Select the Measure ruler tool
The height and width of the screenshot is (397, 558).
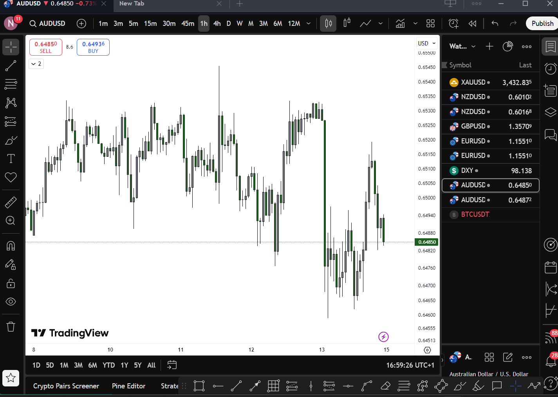pyautogui.click(x=11, y=202)
